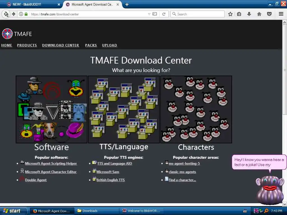Screen dimensions: 287x215
Task: Click the Software heading text
Action: [52, 147]
